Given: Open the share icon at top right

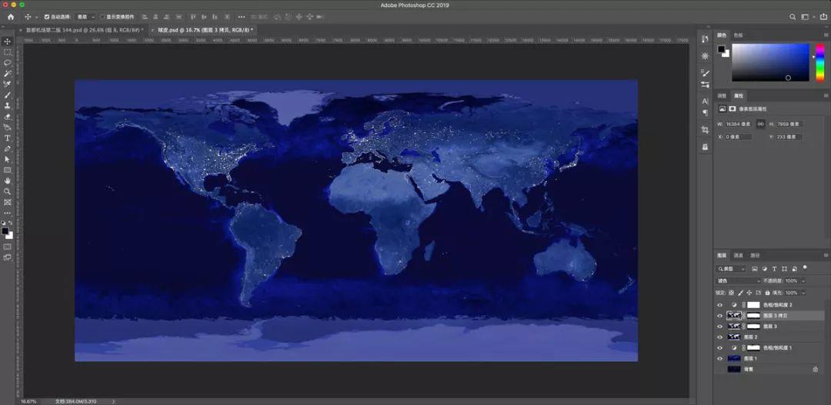Looking at the screenshot, I should (x=823, y=17).
